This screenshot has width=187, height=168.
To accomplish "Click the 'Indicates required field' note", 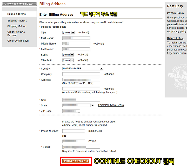I will coord(54,27).
